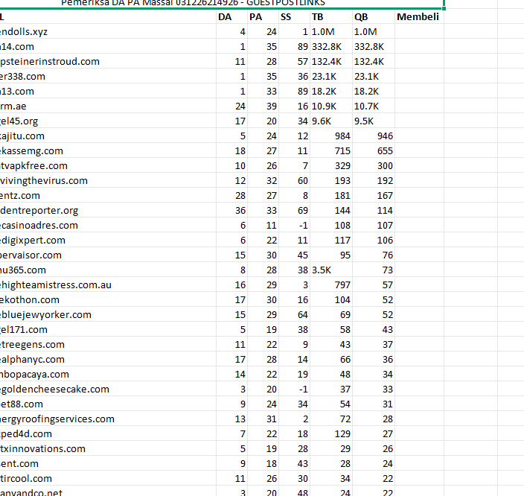
Task: Click empty Membeli cell in endolls.xyz row
Action: (419, 31)
